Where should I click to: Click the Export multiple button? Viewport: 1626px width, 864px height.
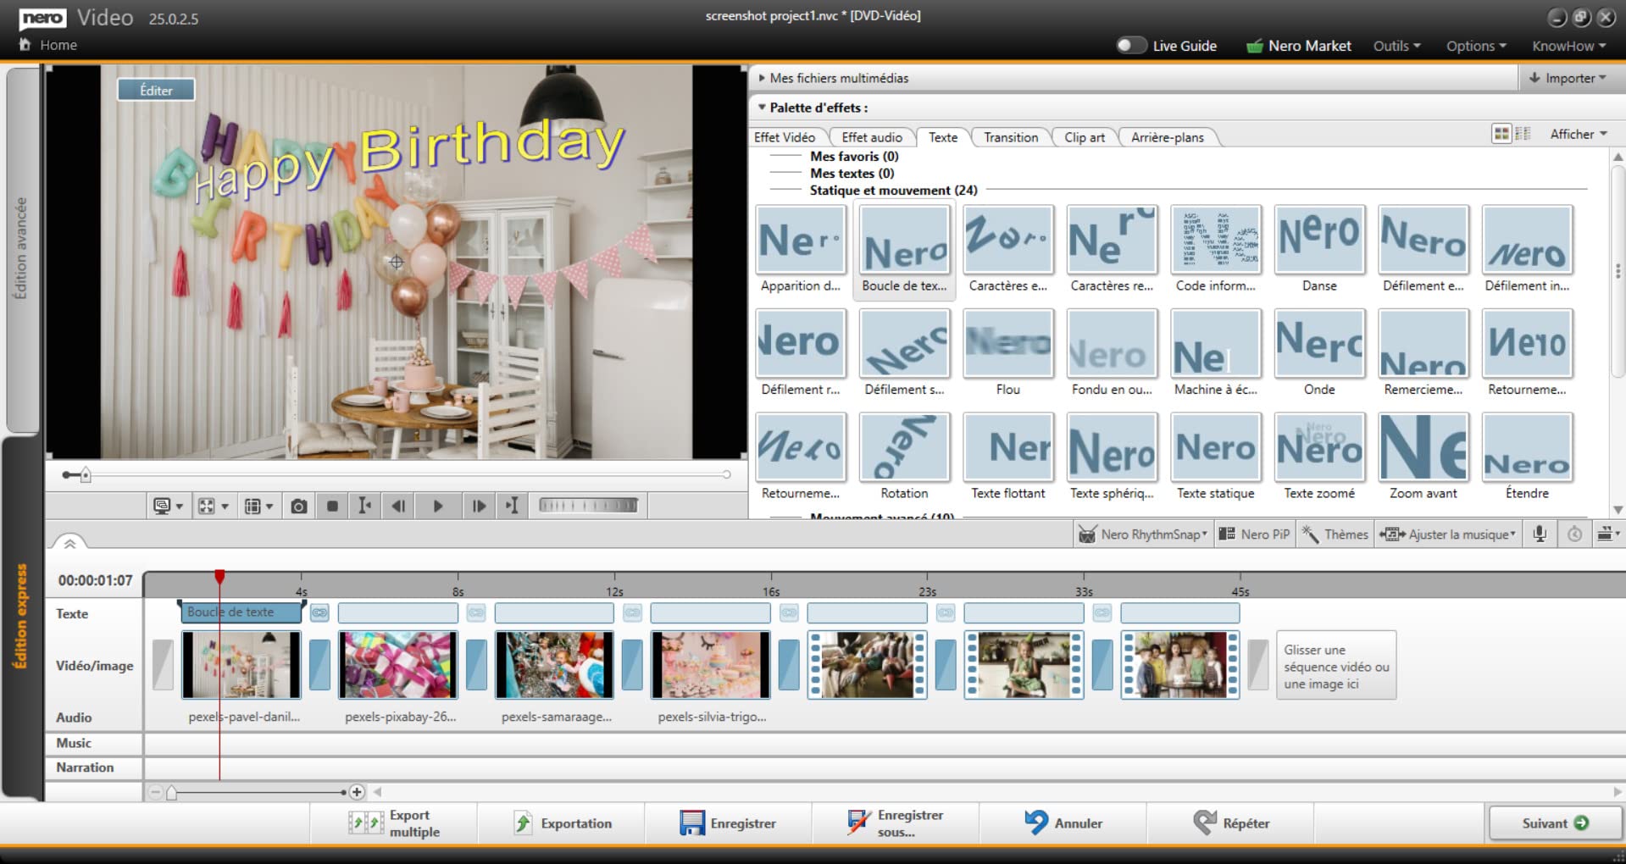pyautogui.click(x=394, y=823)
